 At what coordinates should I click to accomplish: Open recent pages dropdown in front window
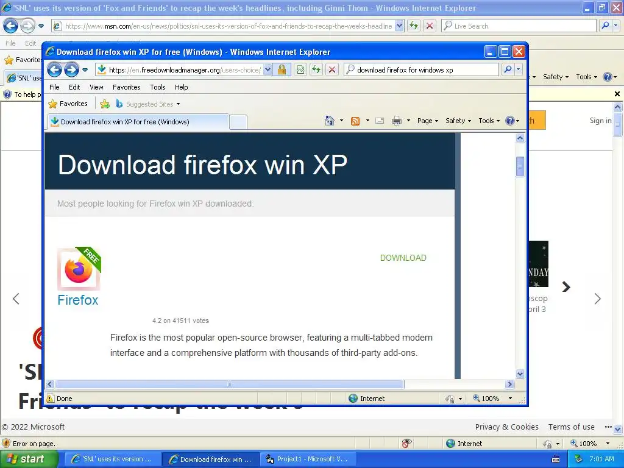coord(85,70)
